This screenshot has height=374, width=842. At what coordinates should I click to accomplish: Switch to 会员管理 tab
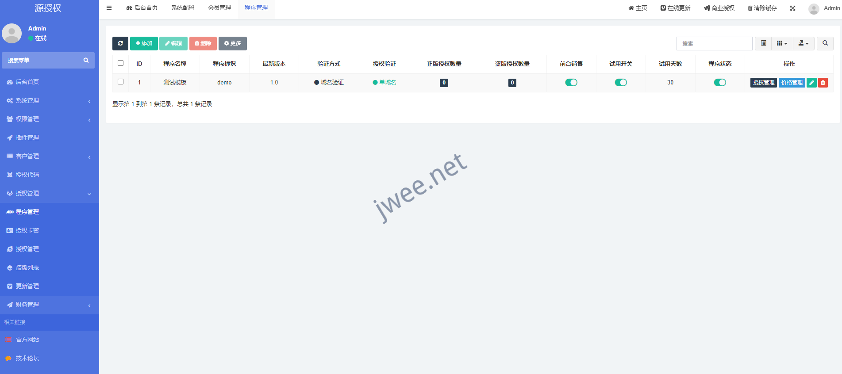pyautogui.click(x=219, y=8)
